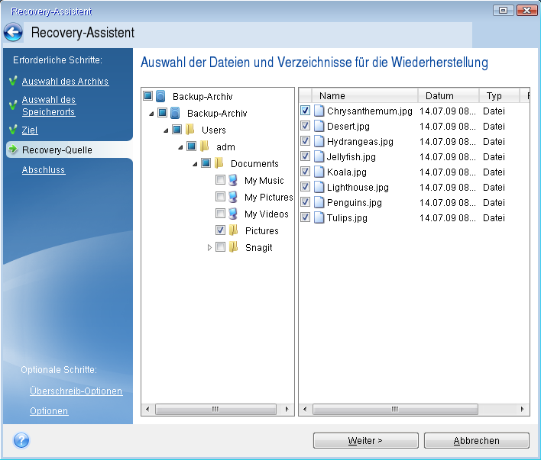Collapse the adm folder node

[180, 147]
